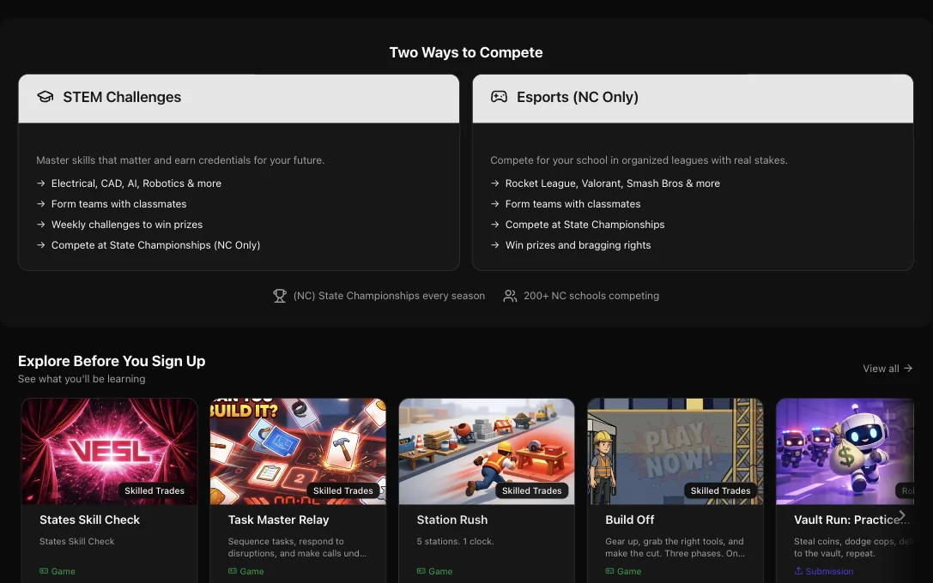933x583 pixels.
Task: Click the Station Rush title
Action: coord(452,520)
